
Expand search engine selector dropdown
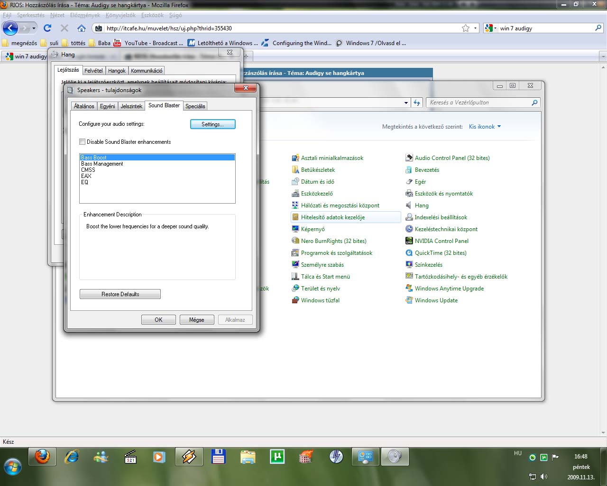click(490, 28)
